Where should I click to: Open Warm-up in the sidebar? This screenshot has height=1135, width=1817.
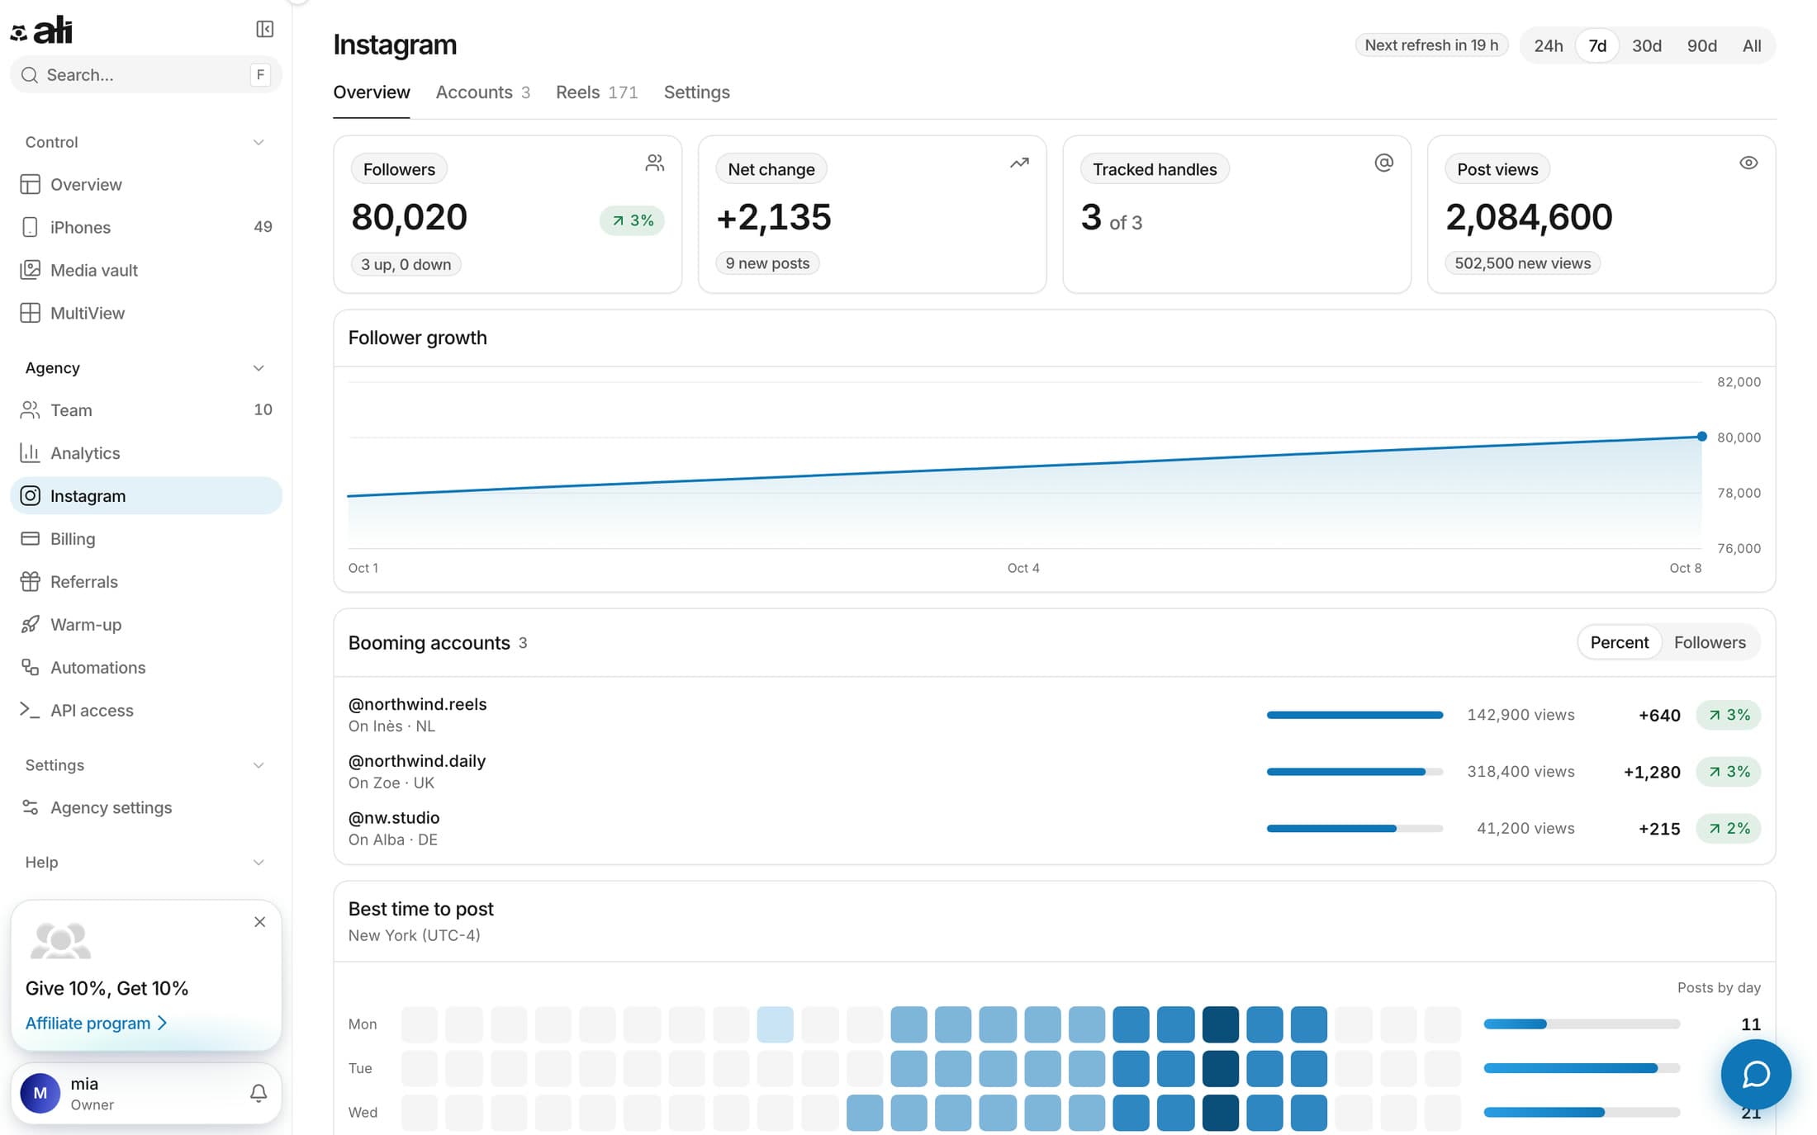pos(145,625)
